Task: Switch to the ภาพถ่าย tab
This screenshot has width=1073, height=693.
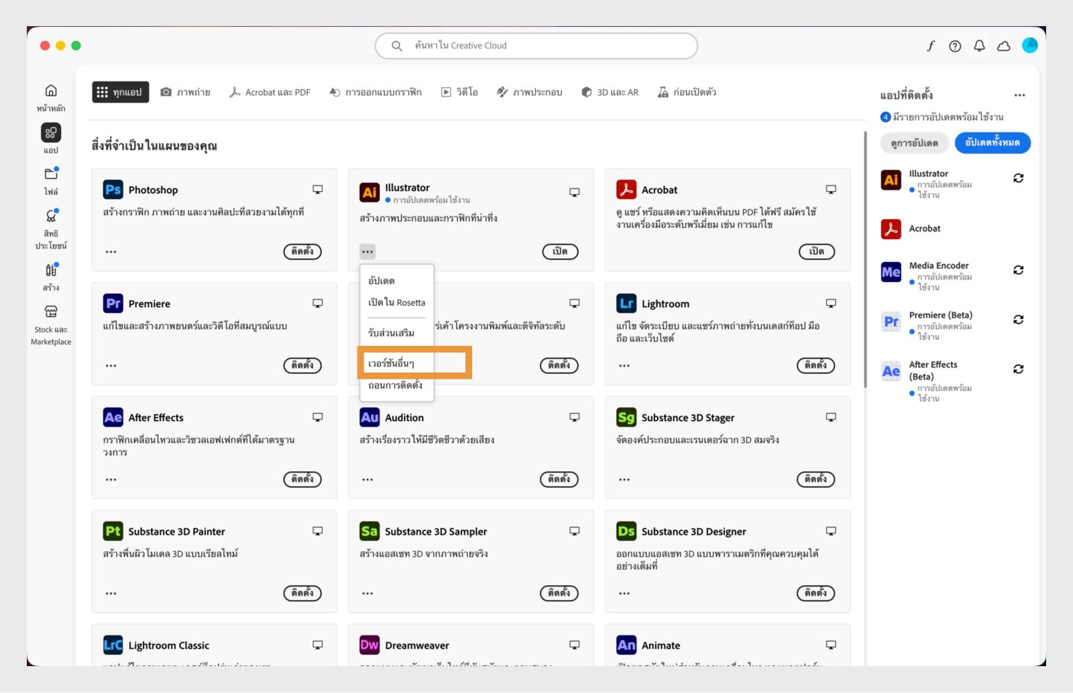Action: [186, 92]
